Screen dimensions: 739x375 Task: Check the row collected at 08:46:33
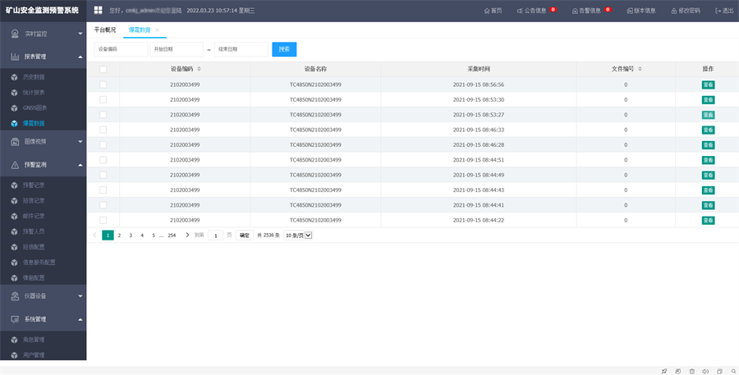tap(103, 130)
